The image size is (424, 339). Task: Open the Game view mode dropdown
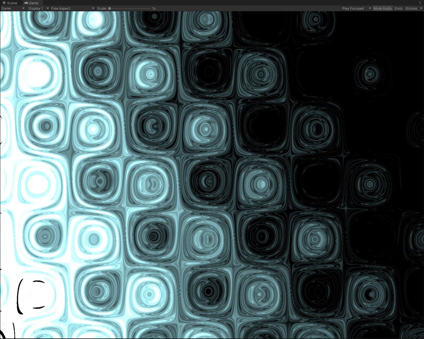point(13,8)
